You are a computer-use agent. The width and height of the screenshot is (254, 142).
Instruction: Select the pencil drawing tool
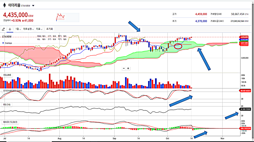coord(3,29)
